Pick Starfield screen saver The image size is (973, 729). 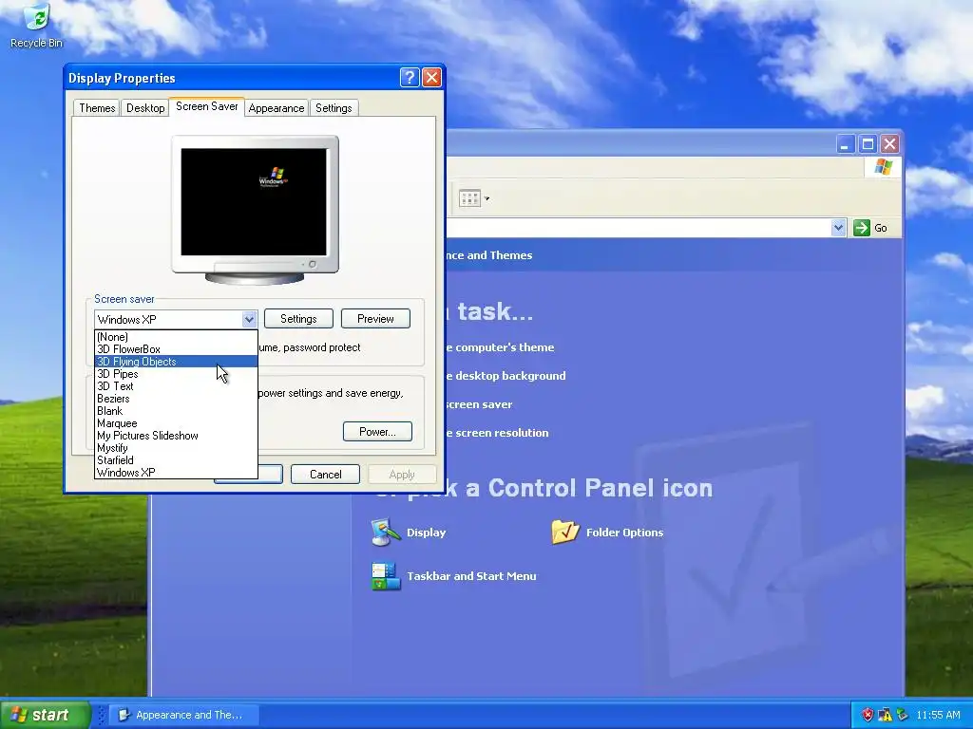(x=176, y=460)
